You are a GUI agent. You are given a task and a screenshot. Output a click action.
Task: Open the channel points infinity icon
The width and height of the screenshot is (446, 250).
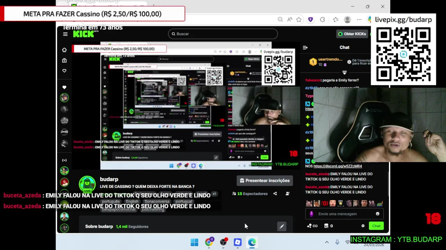click(x=312, y=226)
